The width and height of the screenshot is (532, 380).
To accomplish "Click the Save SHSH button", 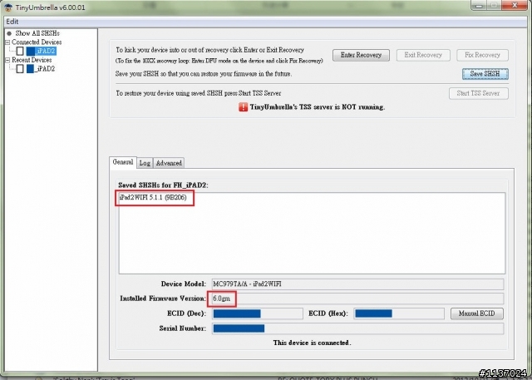I will tap(485, 74).
